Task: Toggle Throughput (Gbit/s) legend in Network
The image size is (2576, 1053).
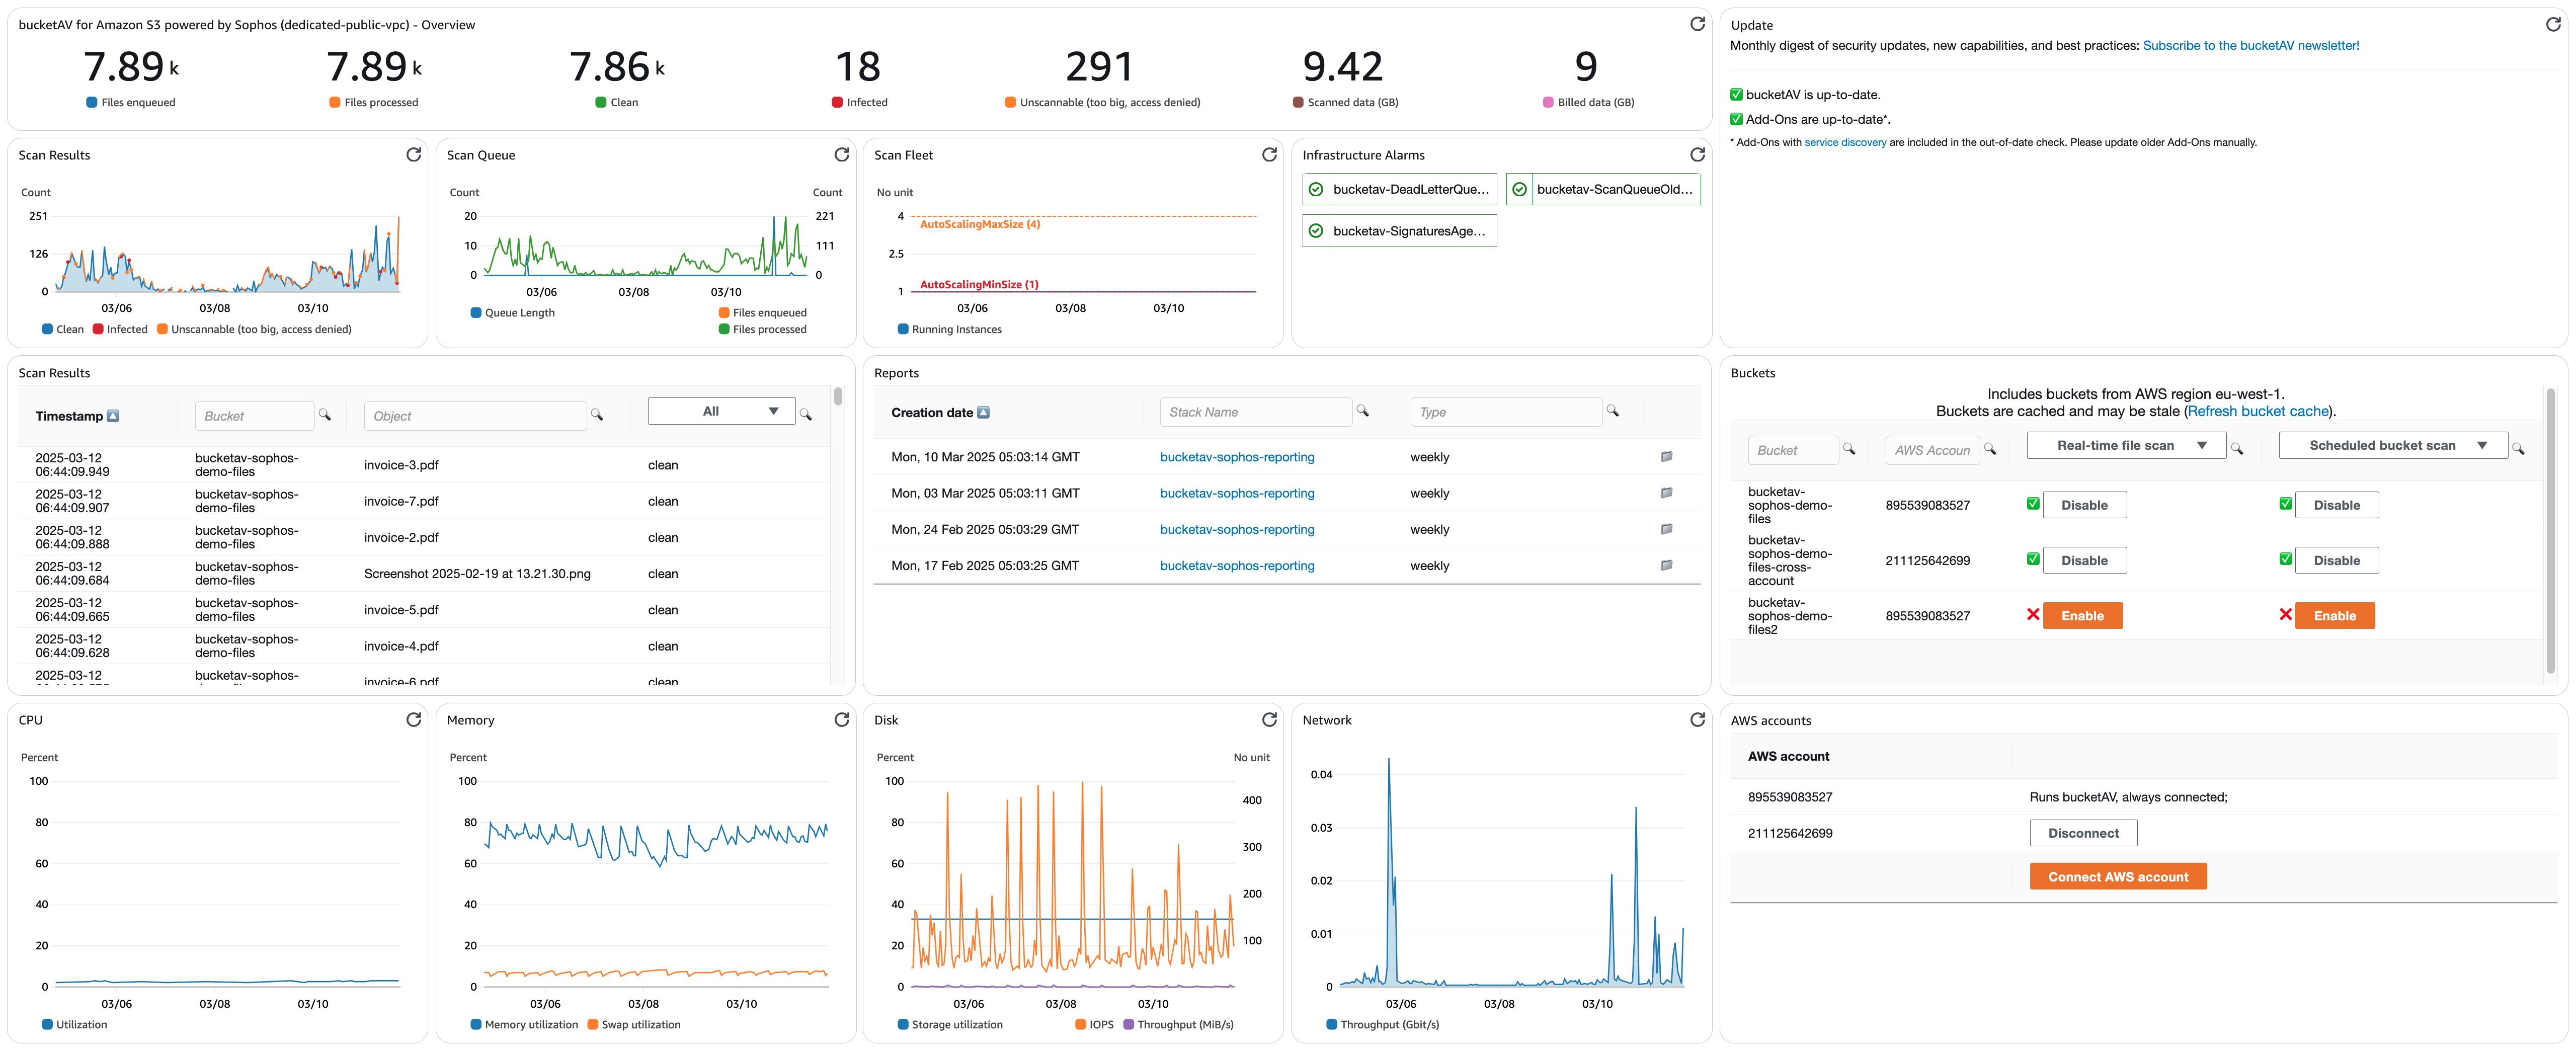Action: [x=1382, y=1024]
